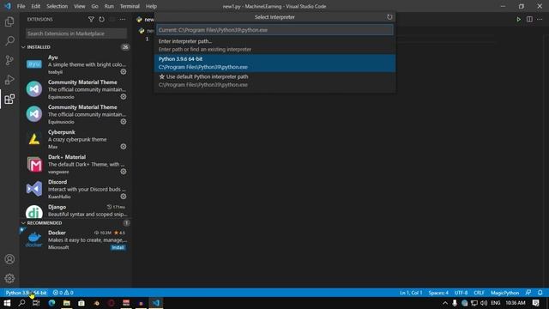Open the Explorer view in activity bar
549x309 pixels.
point(9,21)
